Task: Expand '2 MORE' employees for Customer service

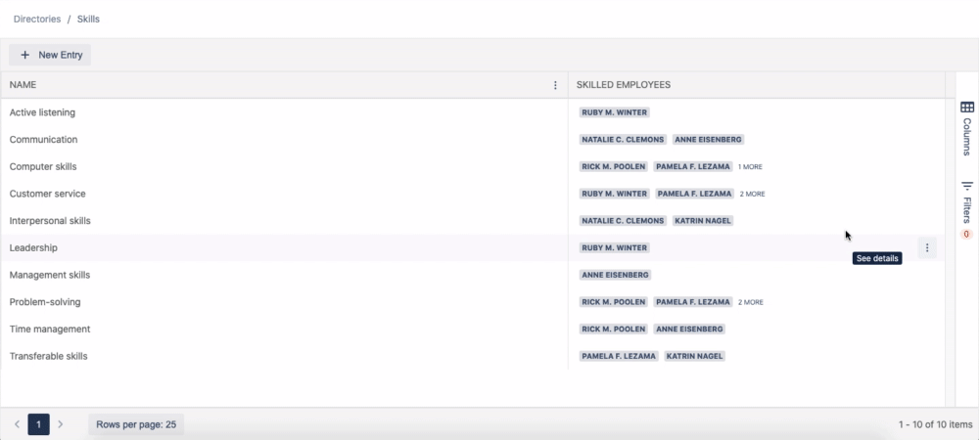Action: click(x=752, y=195)
